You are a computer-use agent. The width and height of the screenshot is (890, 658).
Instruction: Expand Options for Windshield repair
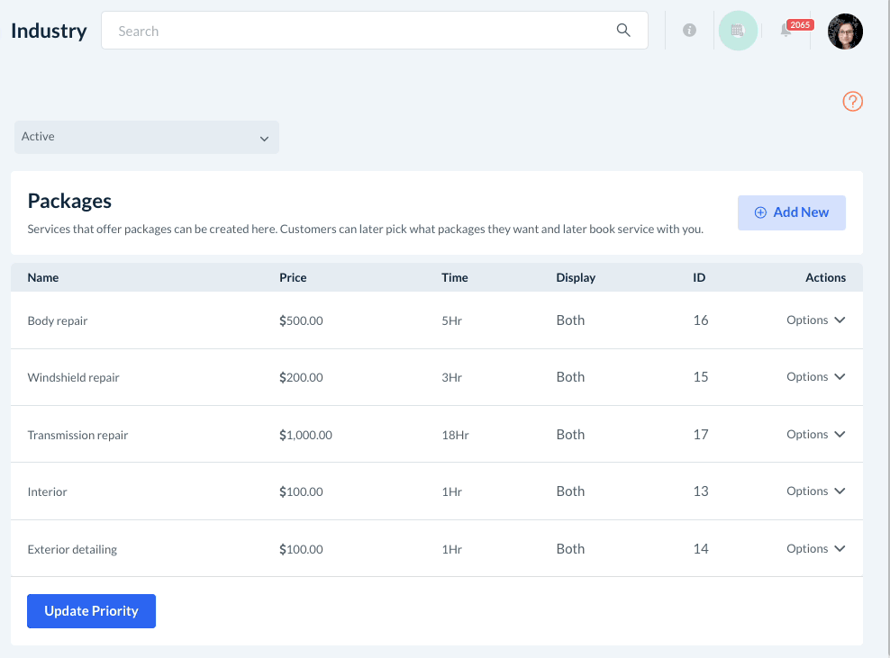point(815,377)
